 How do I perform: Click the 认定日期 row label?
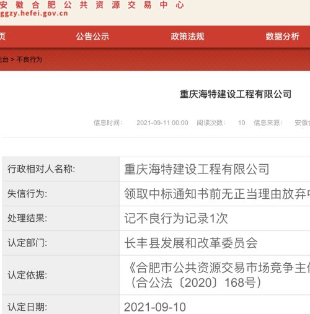click(27, 307)
